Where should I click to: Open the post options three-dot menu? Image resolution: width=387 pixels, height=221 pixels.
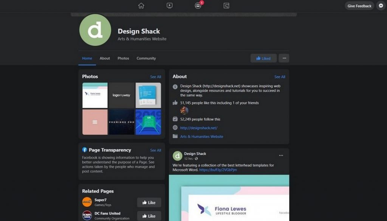(281, 156)
